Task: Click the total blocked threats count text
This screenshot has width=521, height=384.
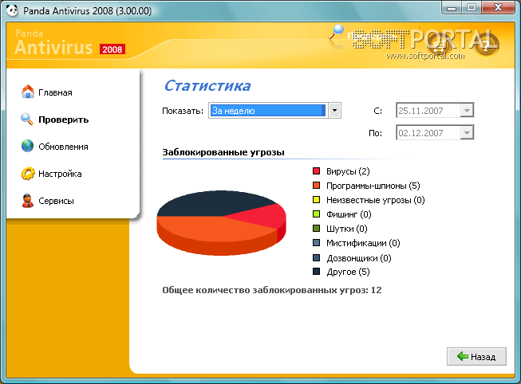Action: pos(272,290)
